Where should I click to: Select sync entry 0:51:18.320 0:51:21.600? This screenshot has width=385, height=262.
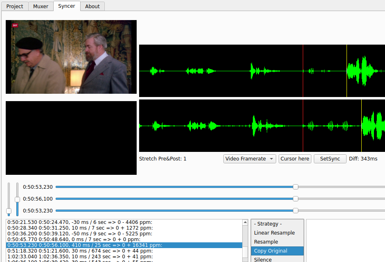(x=124, y=251)
